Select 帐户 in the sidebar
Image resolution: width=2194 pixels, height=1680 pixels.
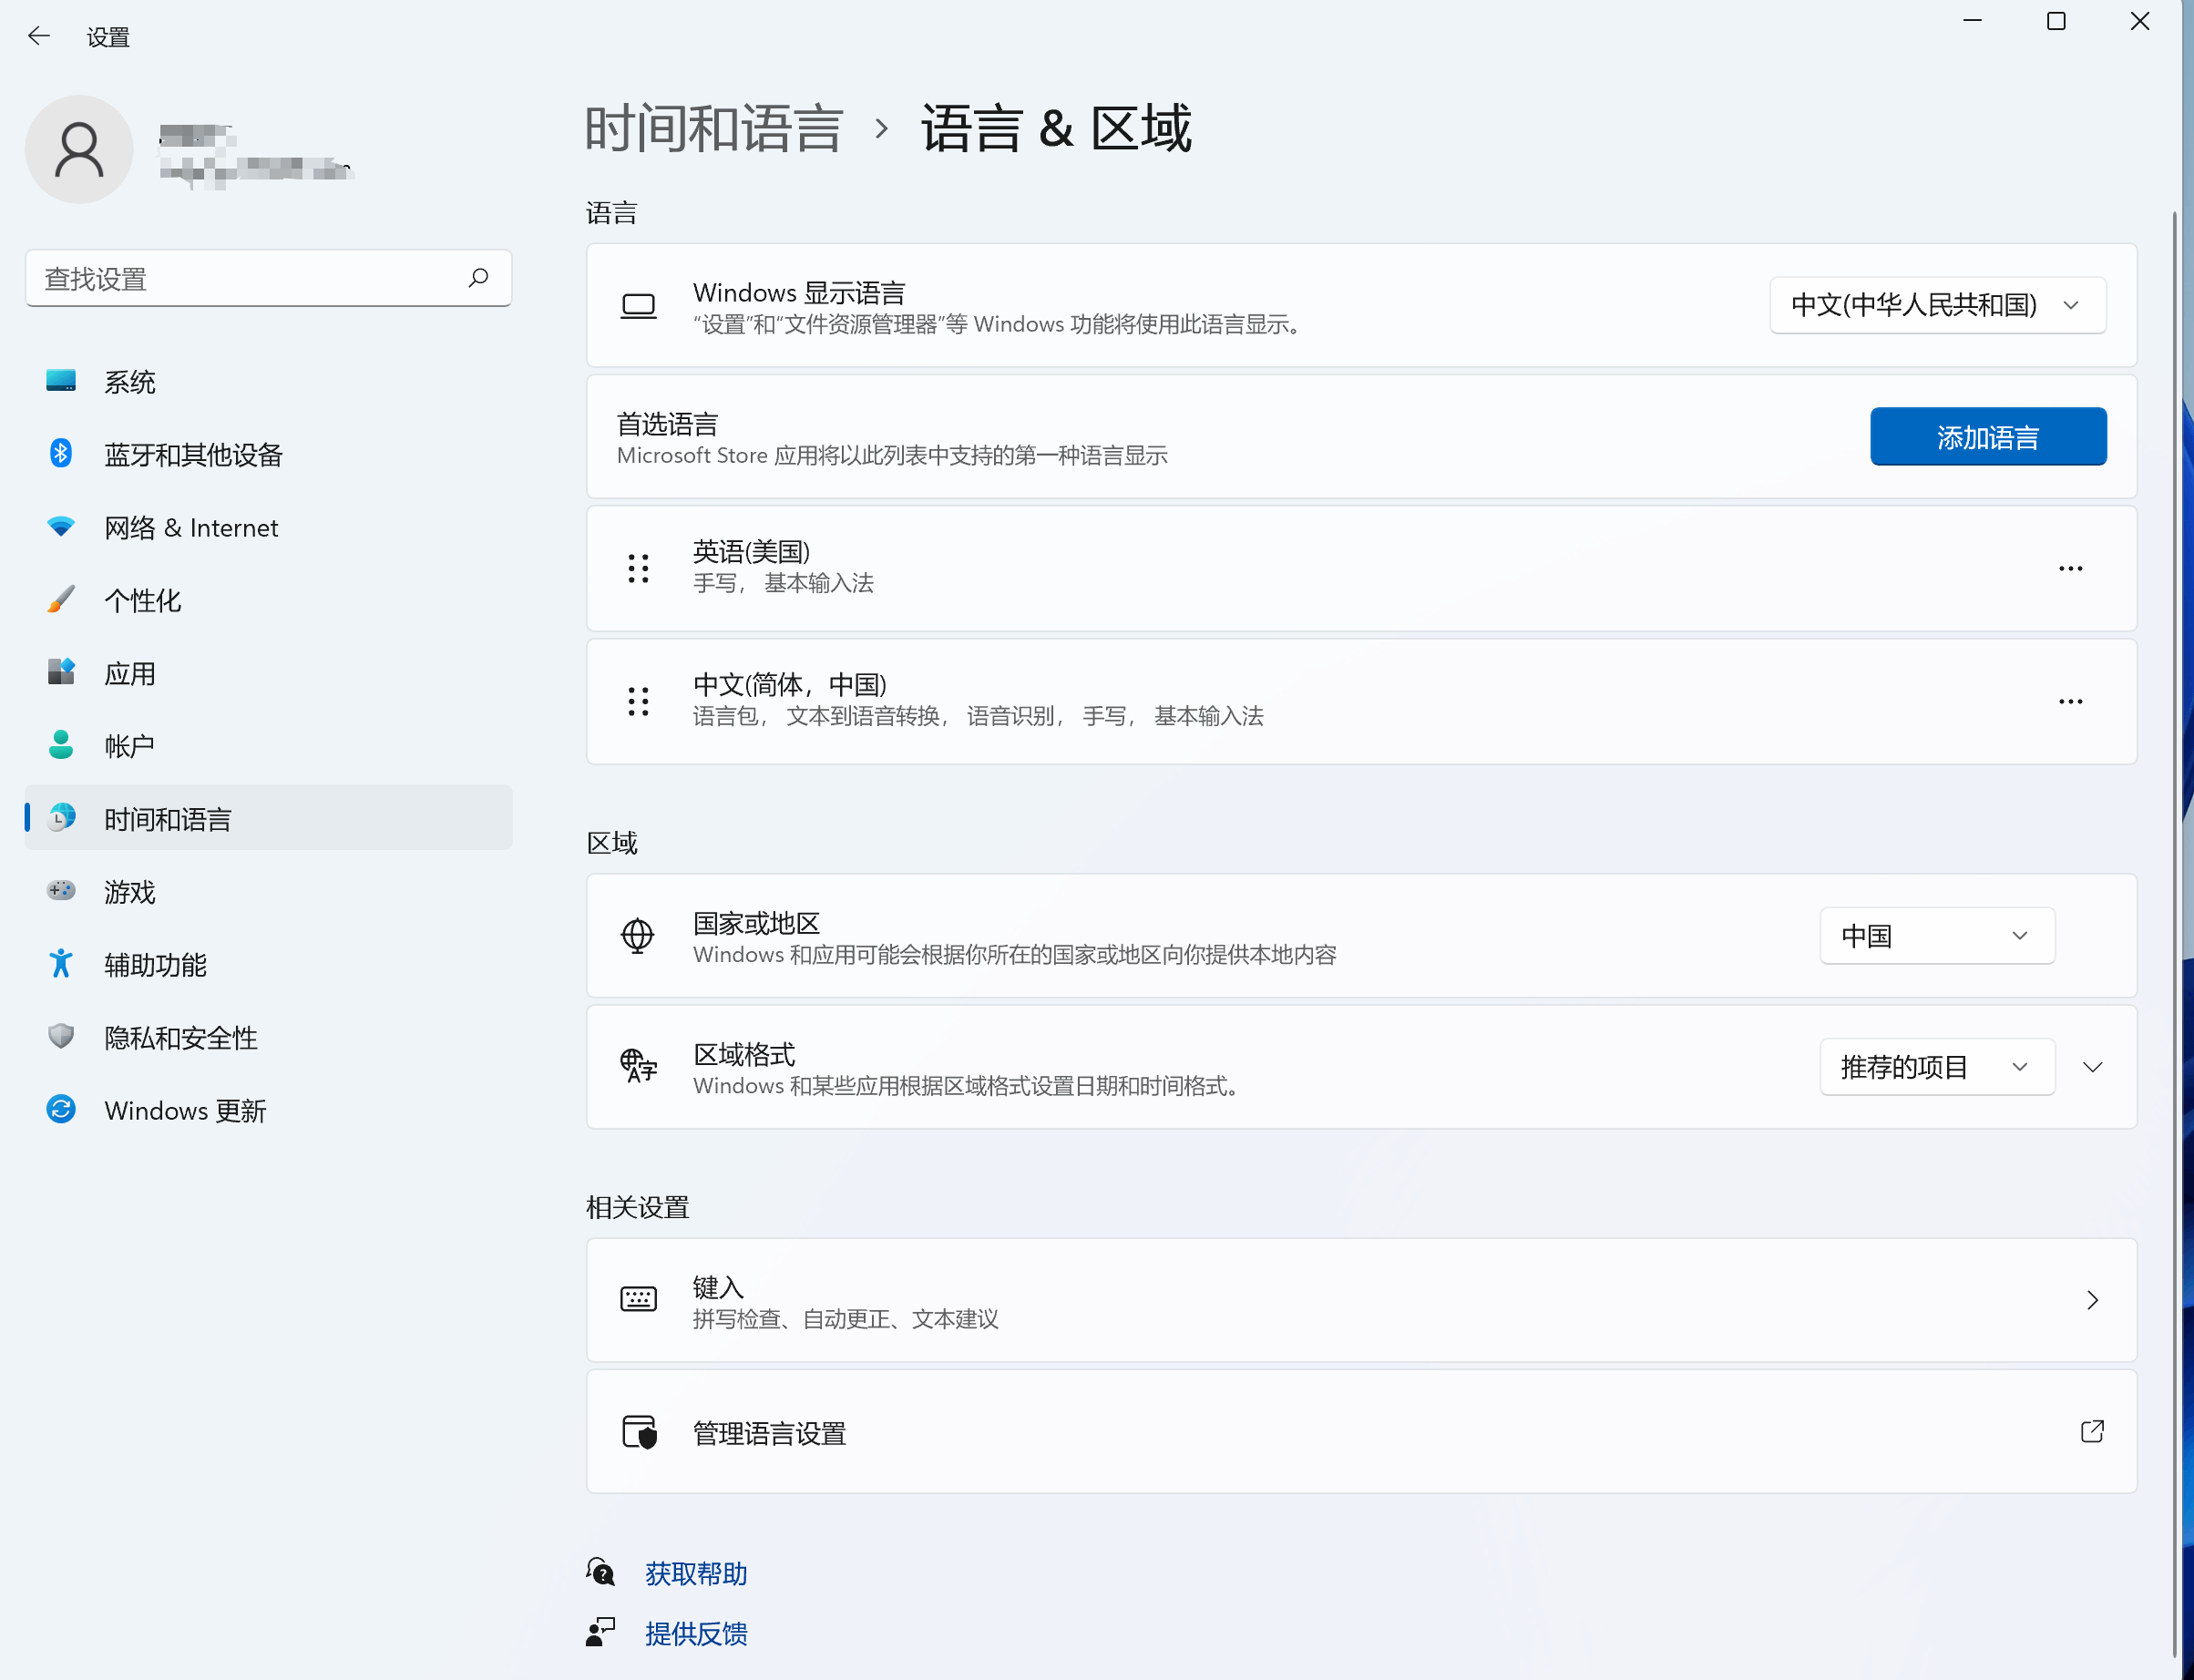click(x=269, y=746)
